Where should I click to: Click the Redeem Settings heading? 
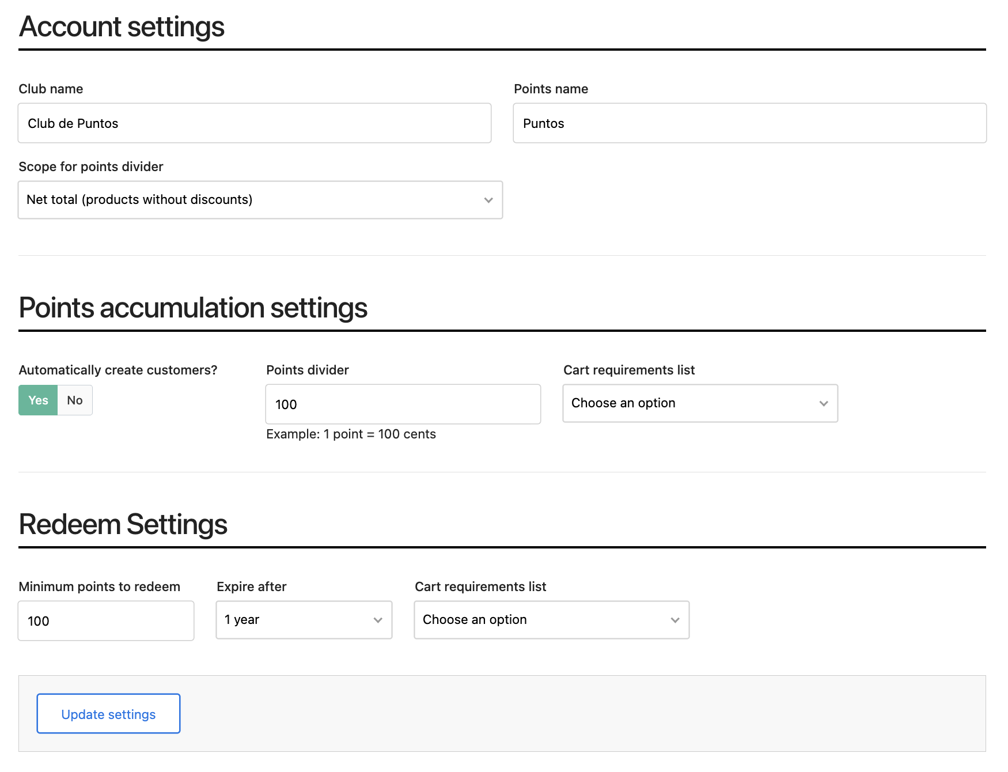pyautogui.click(x=123, y=524)
